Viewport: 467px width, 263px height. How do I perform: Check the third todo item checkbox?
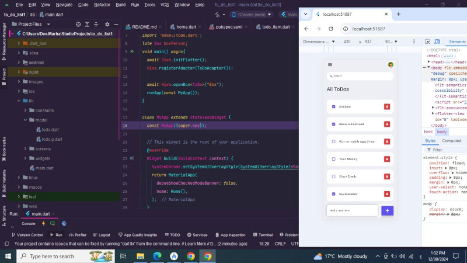point(333,141)
